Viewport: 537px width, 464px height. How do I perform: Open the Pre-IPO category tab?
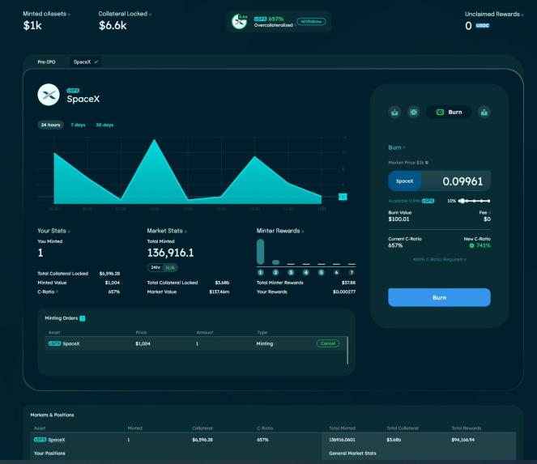(46, 62)
